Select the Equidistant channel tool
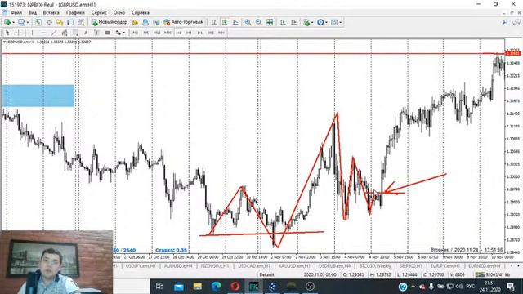The image size is (523, 294). 65,33
